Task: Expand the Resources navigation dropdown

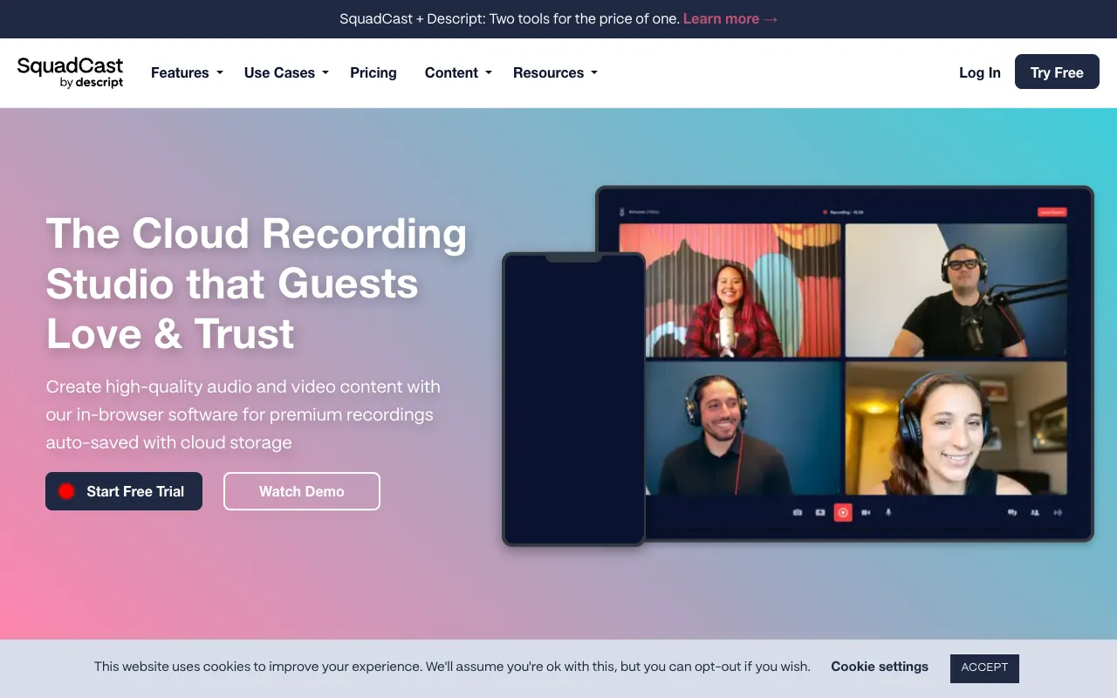Action: (555, 73)
